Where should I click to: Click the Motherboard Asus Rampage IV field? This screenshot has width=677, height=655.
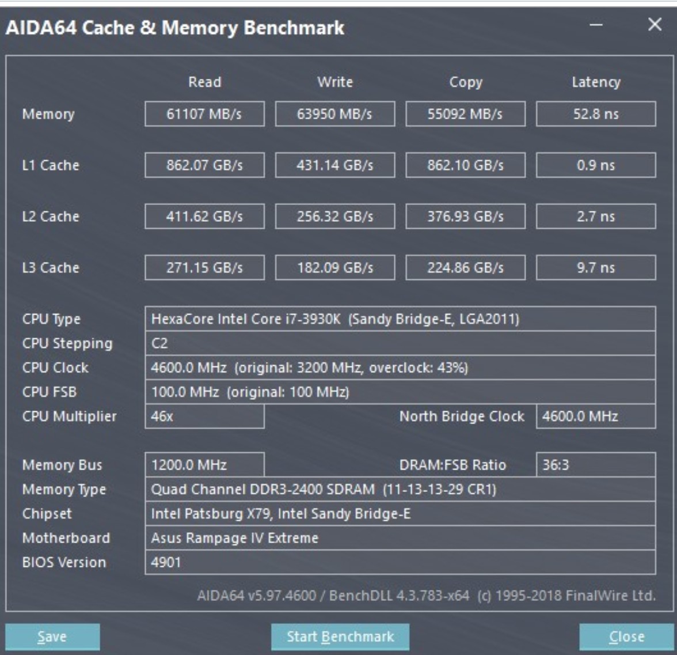point(400,538)
